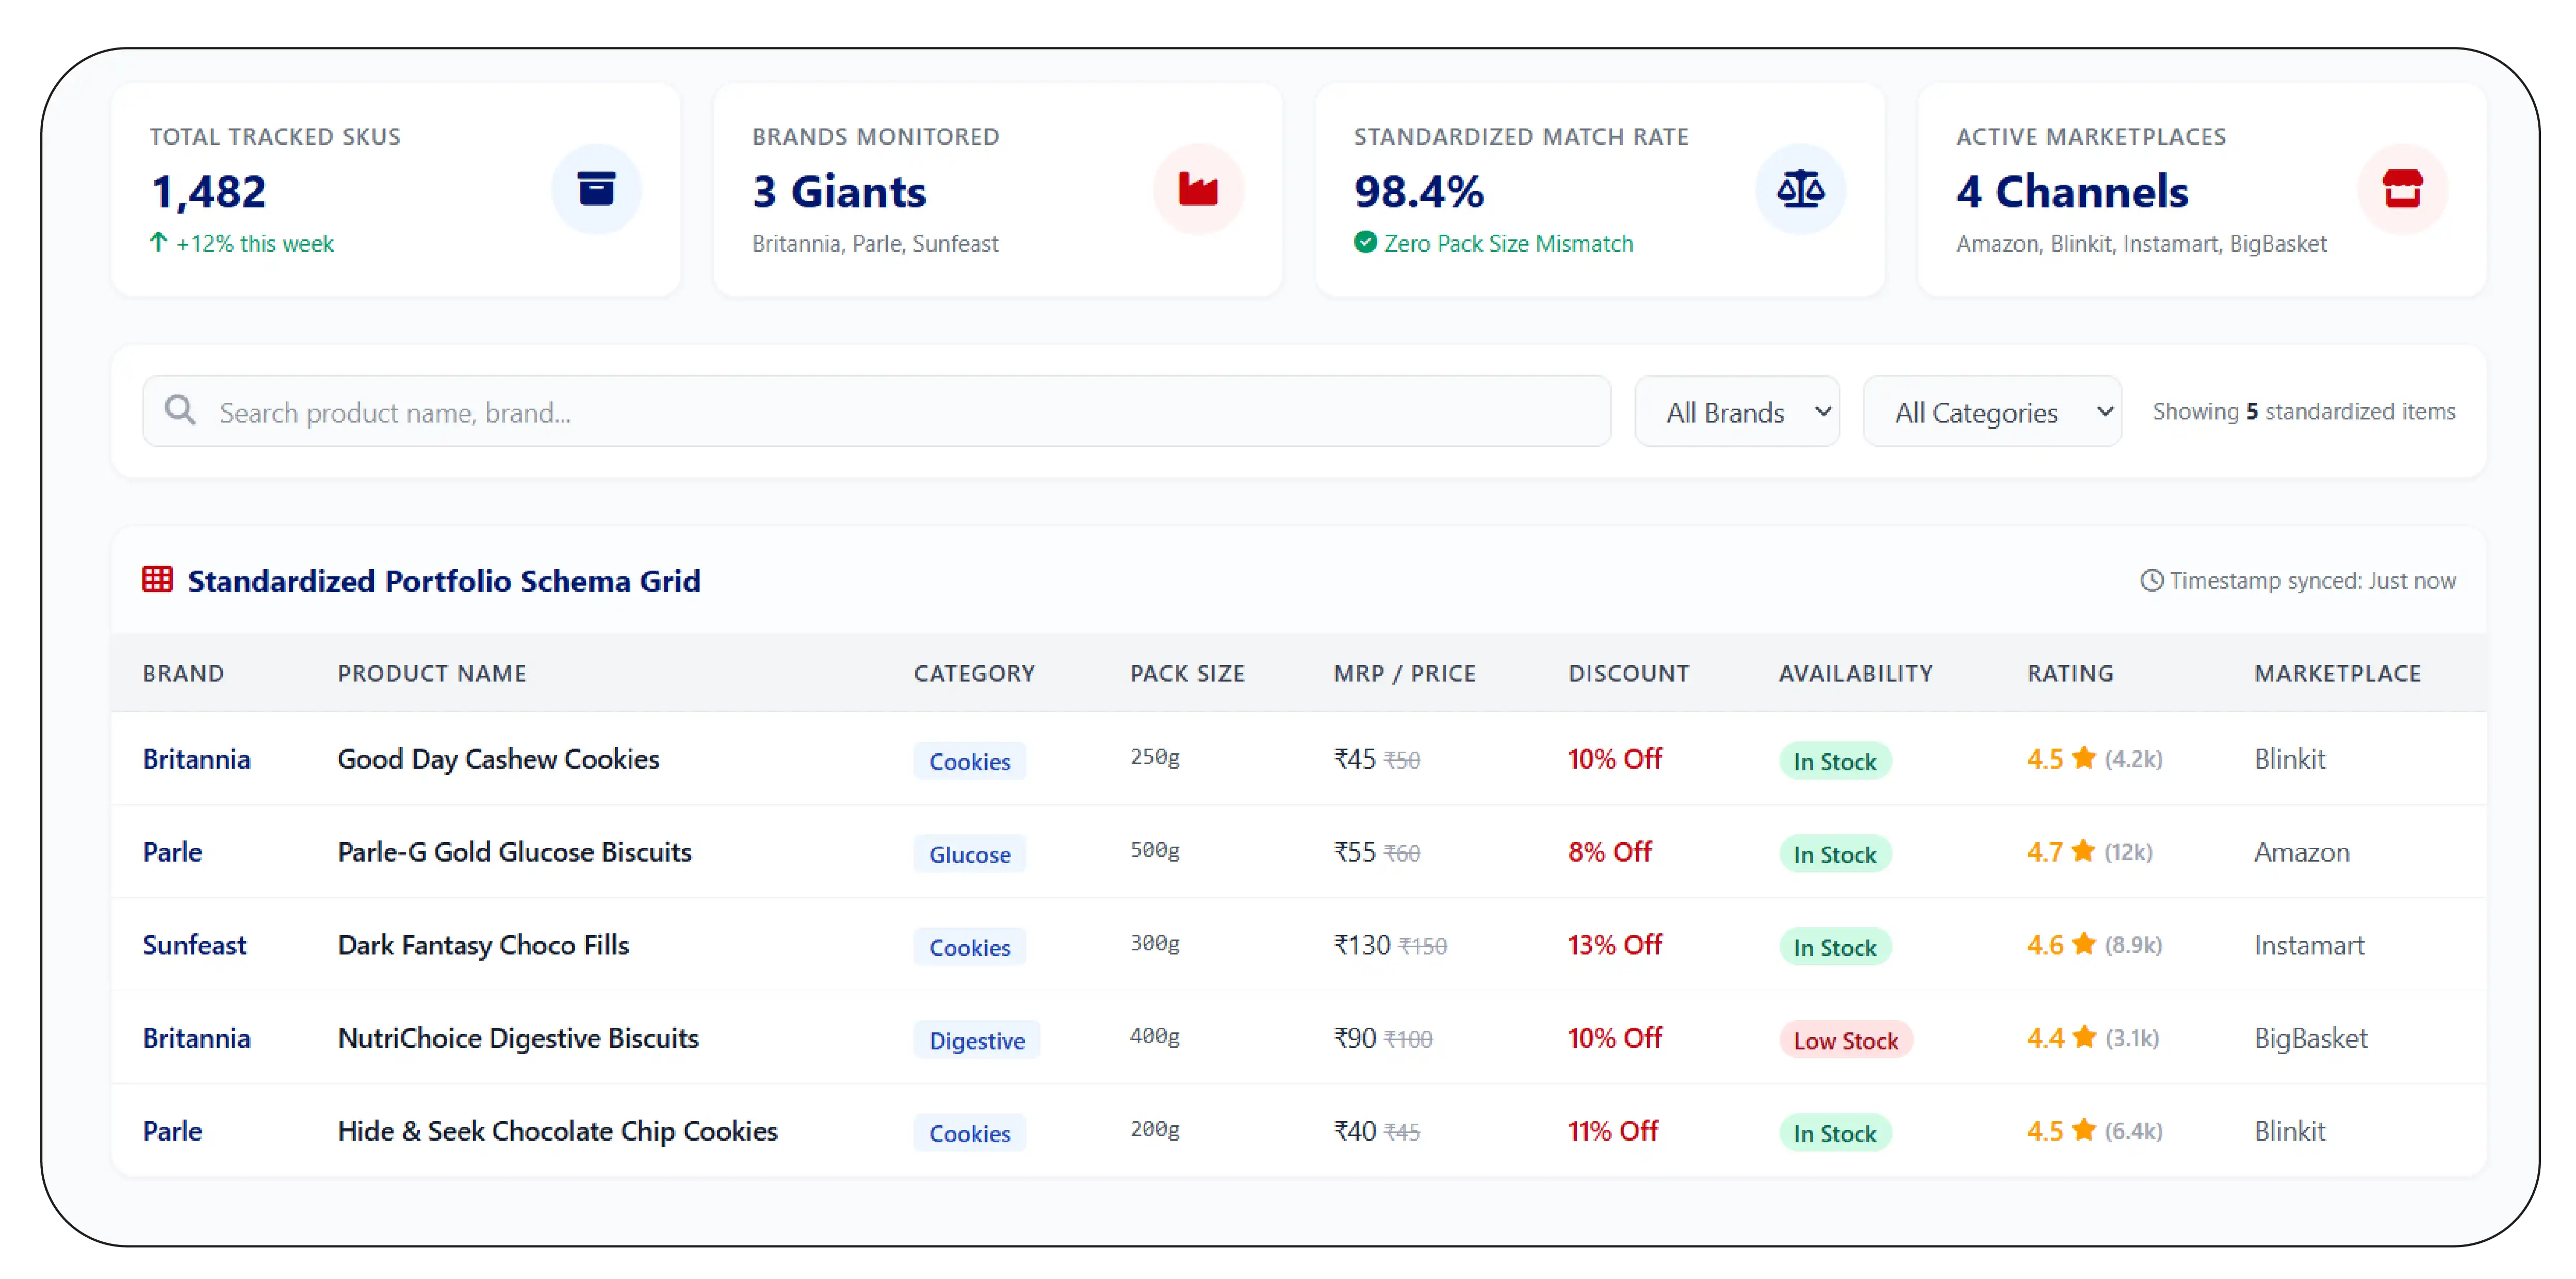Click the RATING column header

pos(2070,673)
